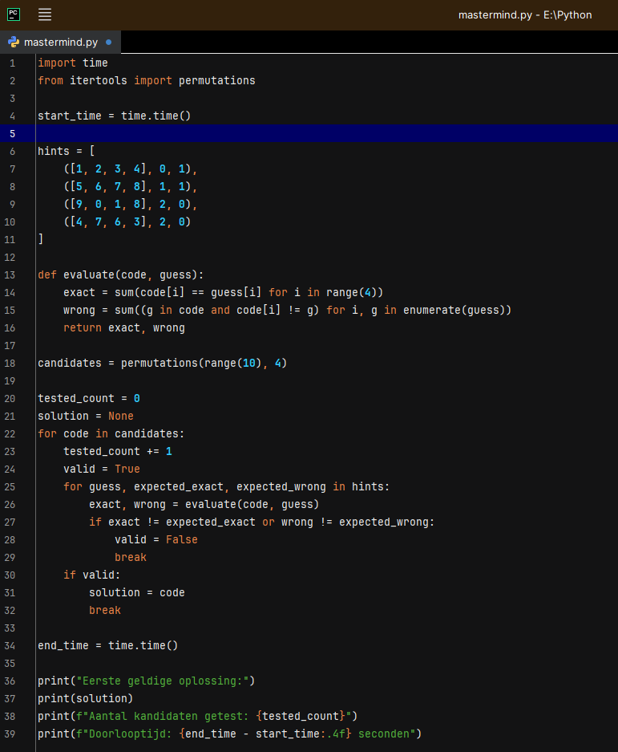618x752 pixels.
Task: Click the blue unsaved-changes dot on the tab
Action: click(109, 42)
